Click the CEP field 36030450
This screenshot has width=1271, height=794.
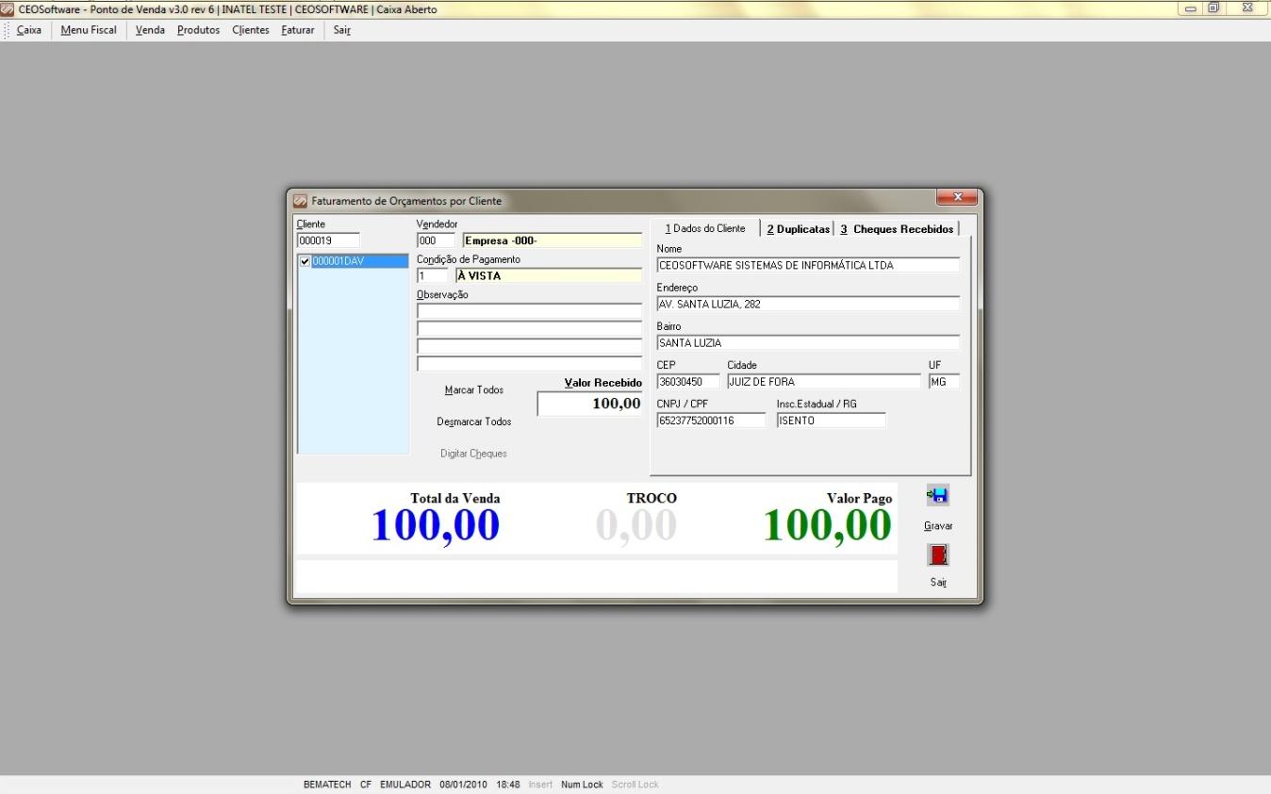[x=688, y=382]
